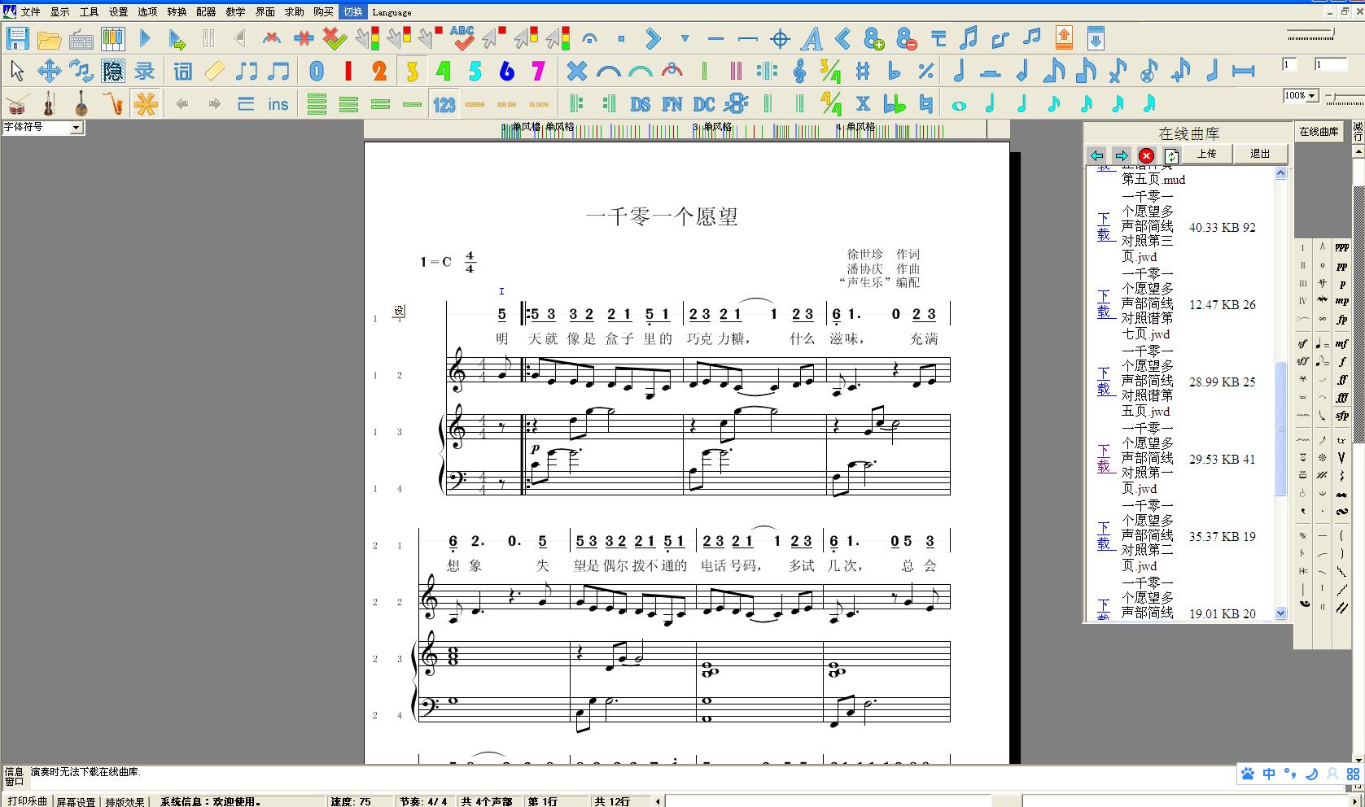Show the computer keyboard input icon
This screenshot has width=1365, height=807.
pyautogui.click(x=81, y=38)
